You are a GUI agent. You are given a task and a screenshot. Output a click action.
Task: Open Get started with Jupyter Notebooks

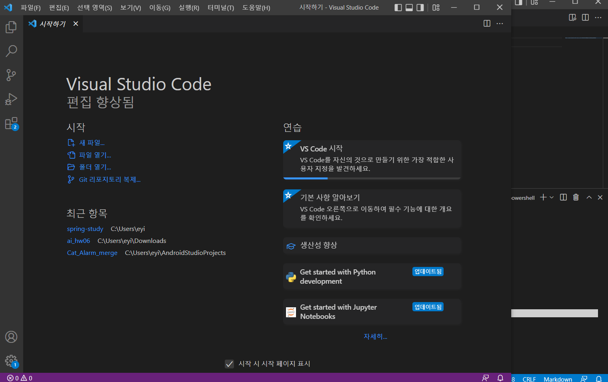tap(372, 312)
